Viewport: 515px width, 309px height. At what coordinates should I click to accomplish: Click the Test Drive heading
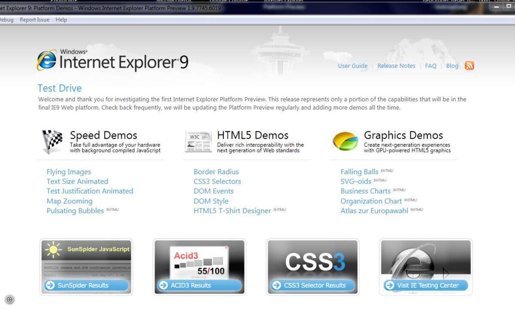tap(60, 88)
